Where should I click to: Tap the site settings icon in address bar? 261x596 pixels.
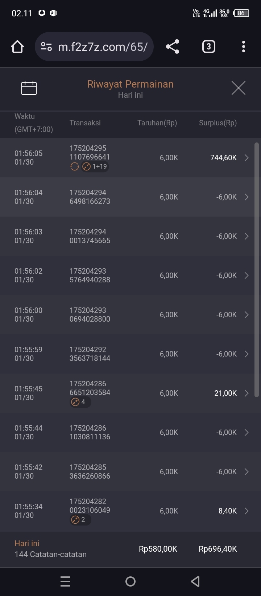tap(46, 47)
